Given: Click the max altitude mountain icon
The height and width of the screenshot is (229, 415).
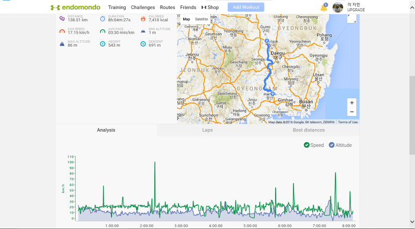Looking at the screenshot, I should (62, 44).
